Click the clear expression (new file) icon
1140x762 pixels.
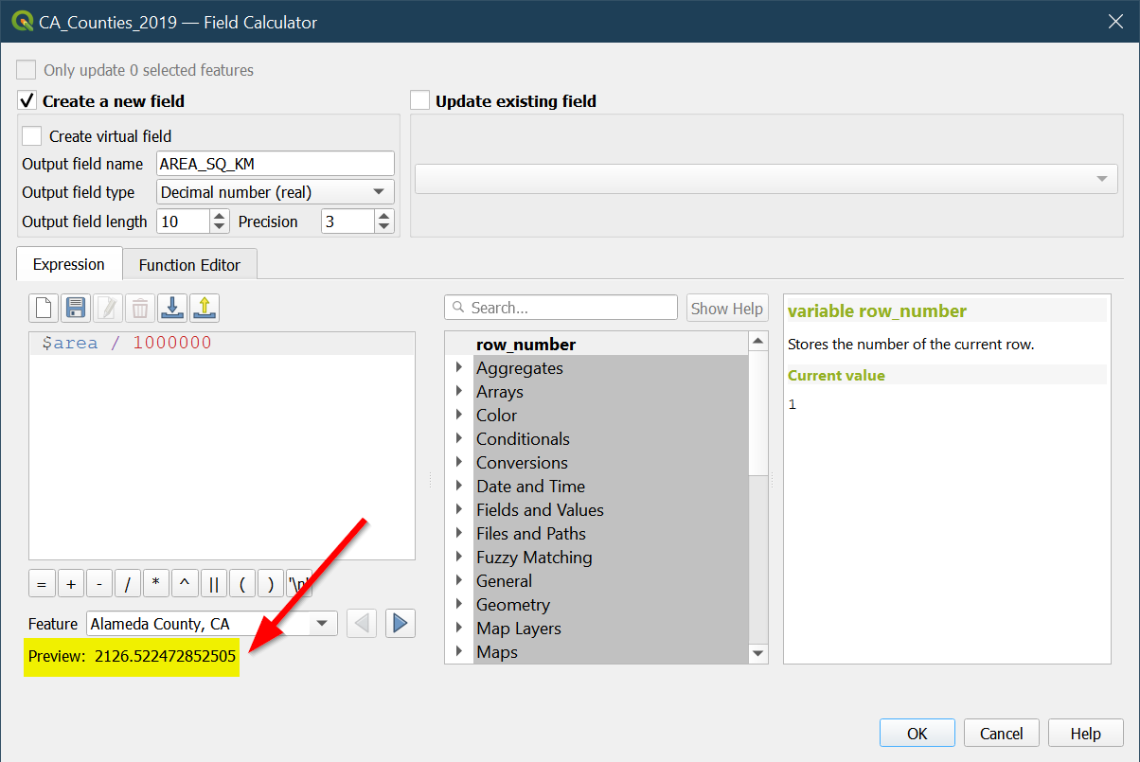[x=44, y=308]
